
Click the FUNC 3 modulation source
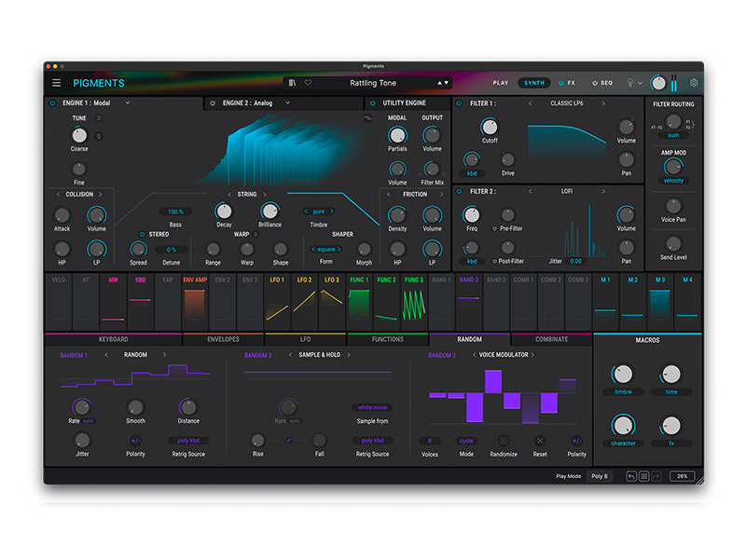point(414,301)
